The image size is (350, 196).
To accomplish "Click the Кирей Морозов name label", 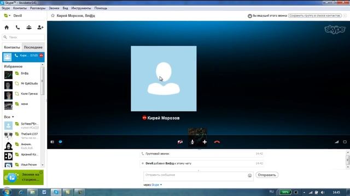I will pyautogui.click(x=164, y=118).
